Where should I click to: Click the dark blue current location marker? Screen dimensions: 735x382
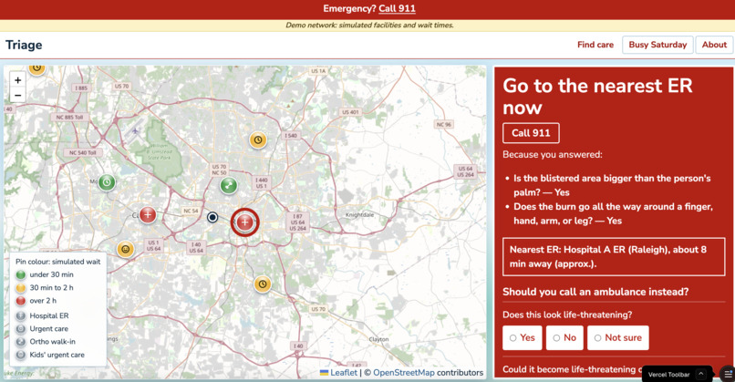click(212, 217)
